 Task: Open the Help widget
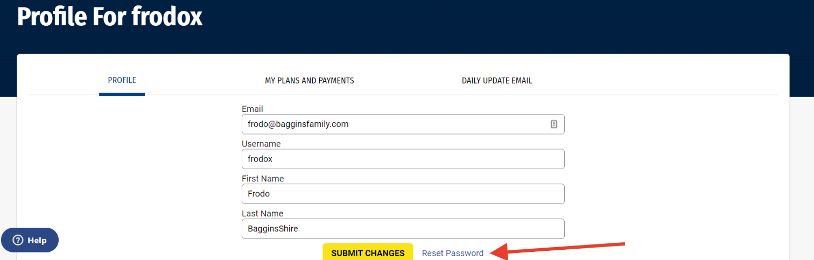coord(30,240)
